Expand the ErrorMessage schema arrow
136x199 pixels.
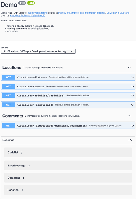click(29, 166)
